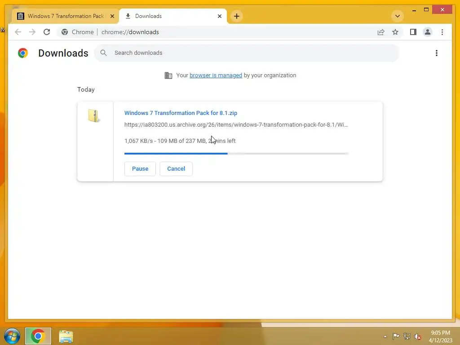Viewport: 460px width, 345px height.
Task: Open the Downloads page more actions menu
Action: (x=437, y=53)
